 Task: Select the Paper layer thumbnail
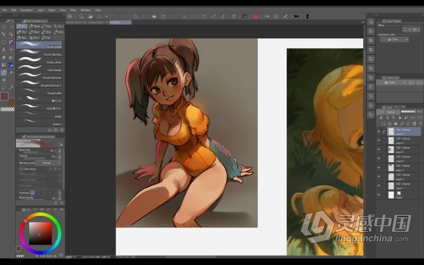(391, 195)
